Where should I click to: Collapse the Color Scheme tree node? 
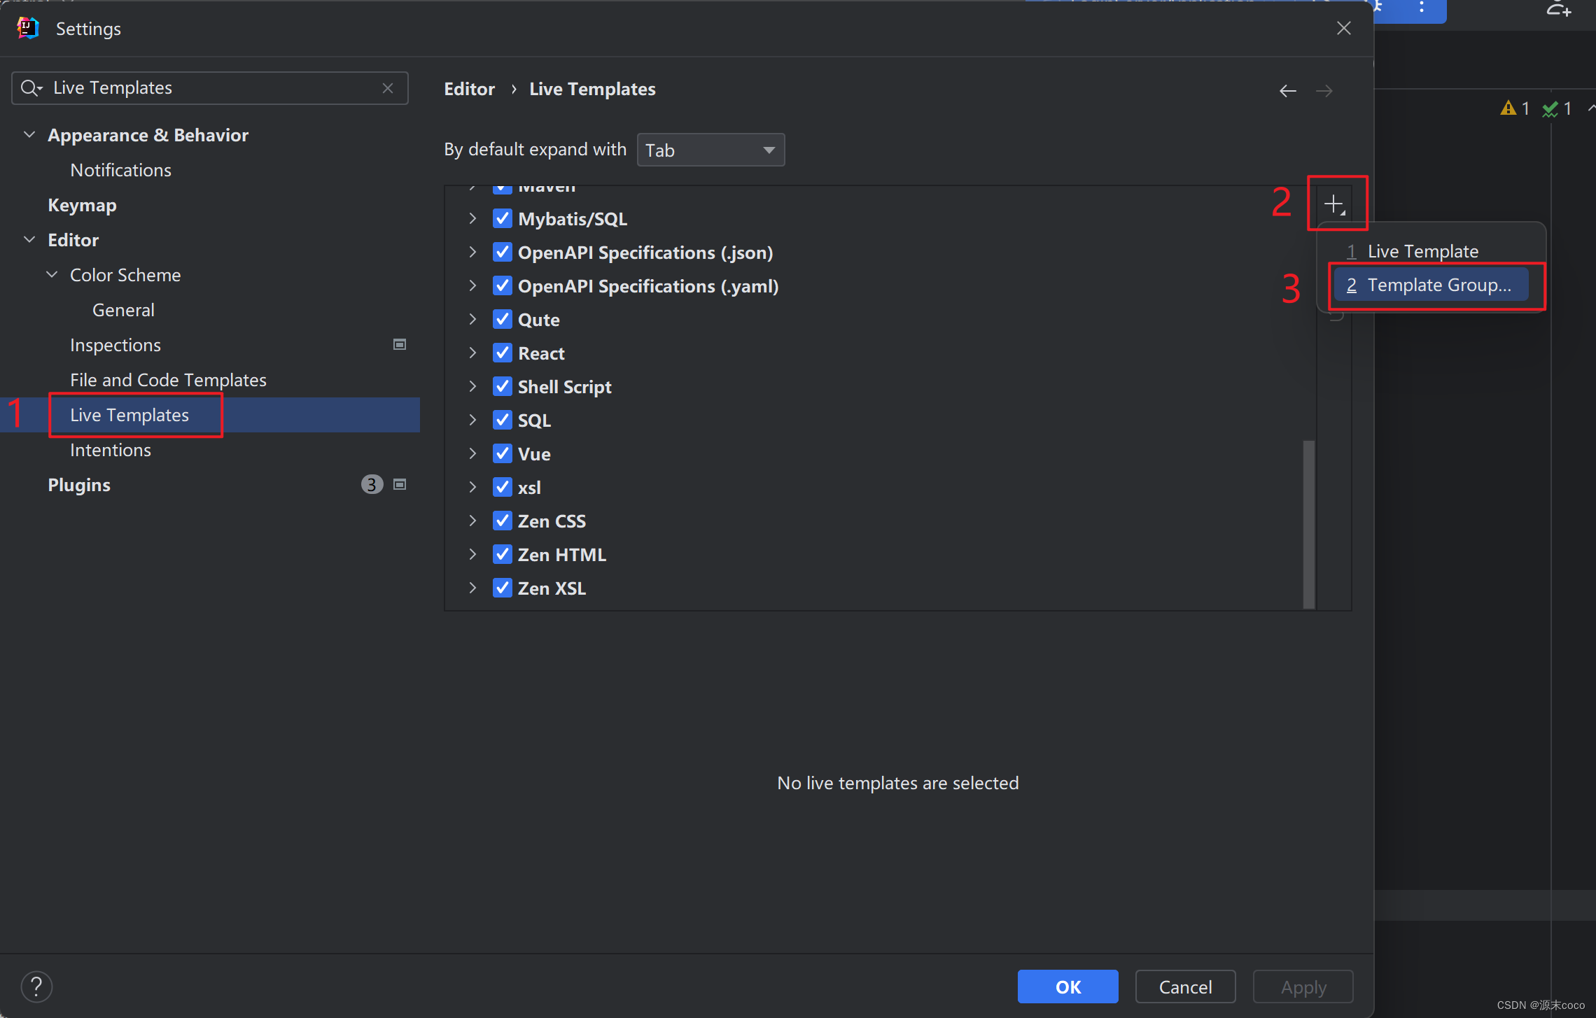52,275
